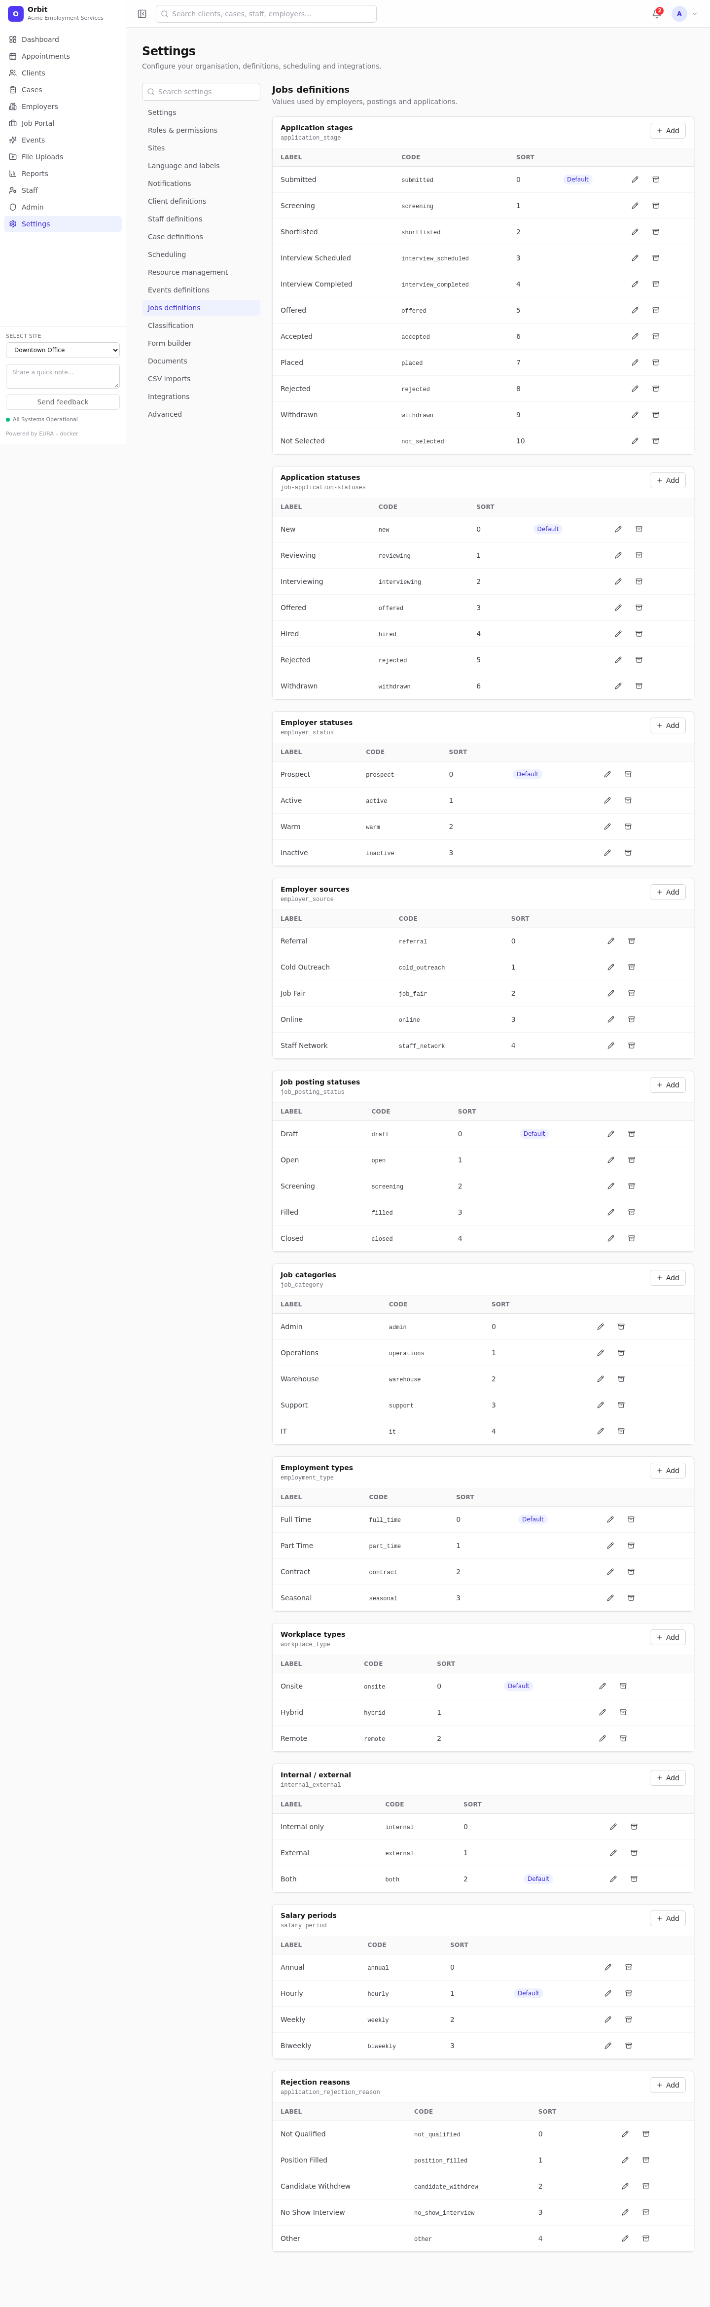Click the All Systems Operational status
This screenshot has height=2307, width=710.
click(x=42, y=419)
